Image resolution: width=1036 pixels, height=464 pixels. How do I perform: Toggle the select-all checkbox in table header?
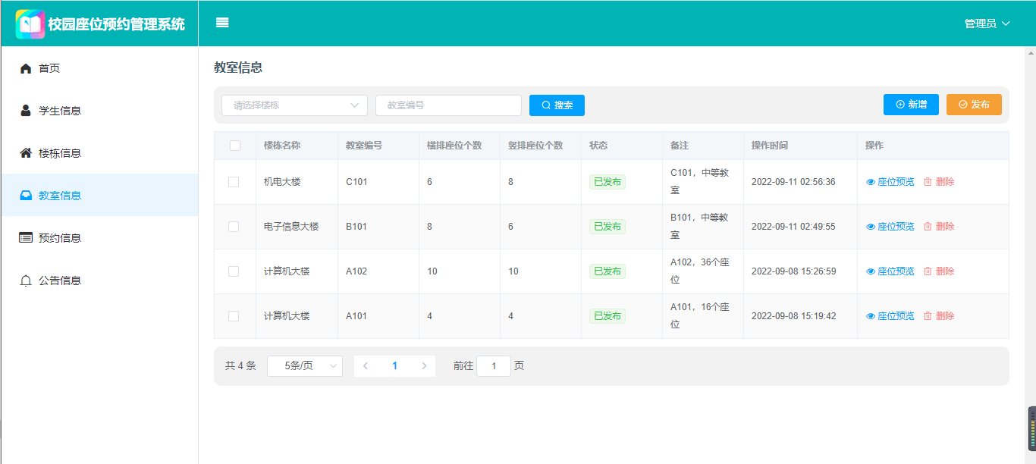pos(234,146)
